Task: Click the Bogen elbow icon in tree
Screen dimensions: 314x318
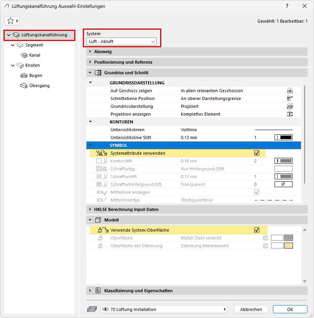Action: [x=24, y=75]
